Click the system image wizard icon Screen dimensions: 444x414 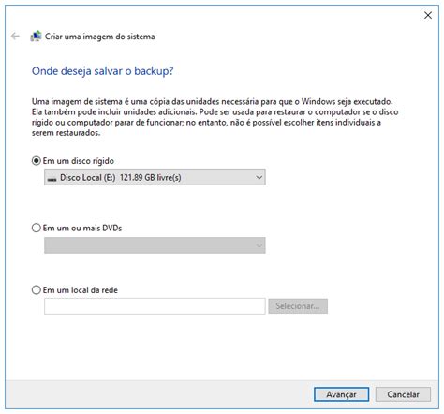[x=36, y=37]
